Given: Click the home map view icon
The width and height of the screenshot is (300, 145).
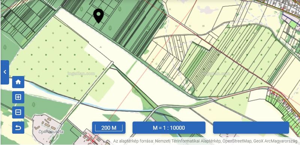Looking at the screenshot, I should coord(18,82).
